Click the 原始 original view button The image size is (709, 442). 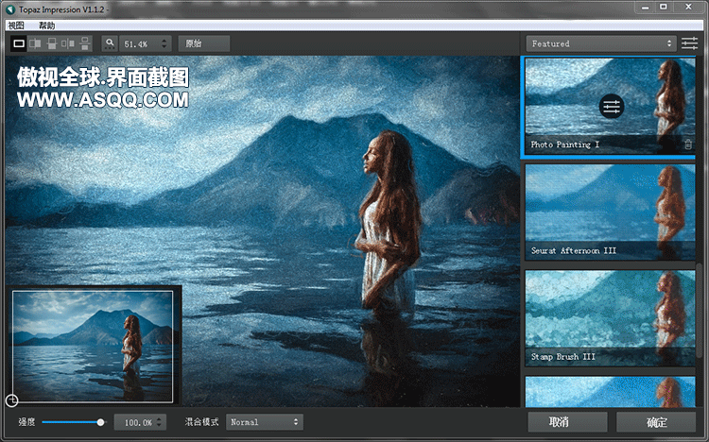coord(204,43)
